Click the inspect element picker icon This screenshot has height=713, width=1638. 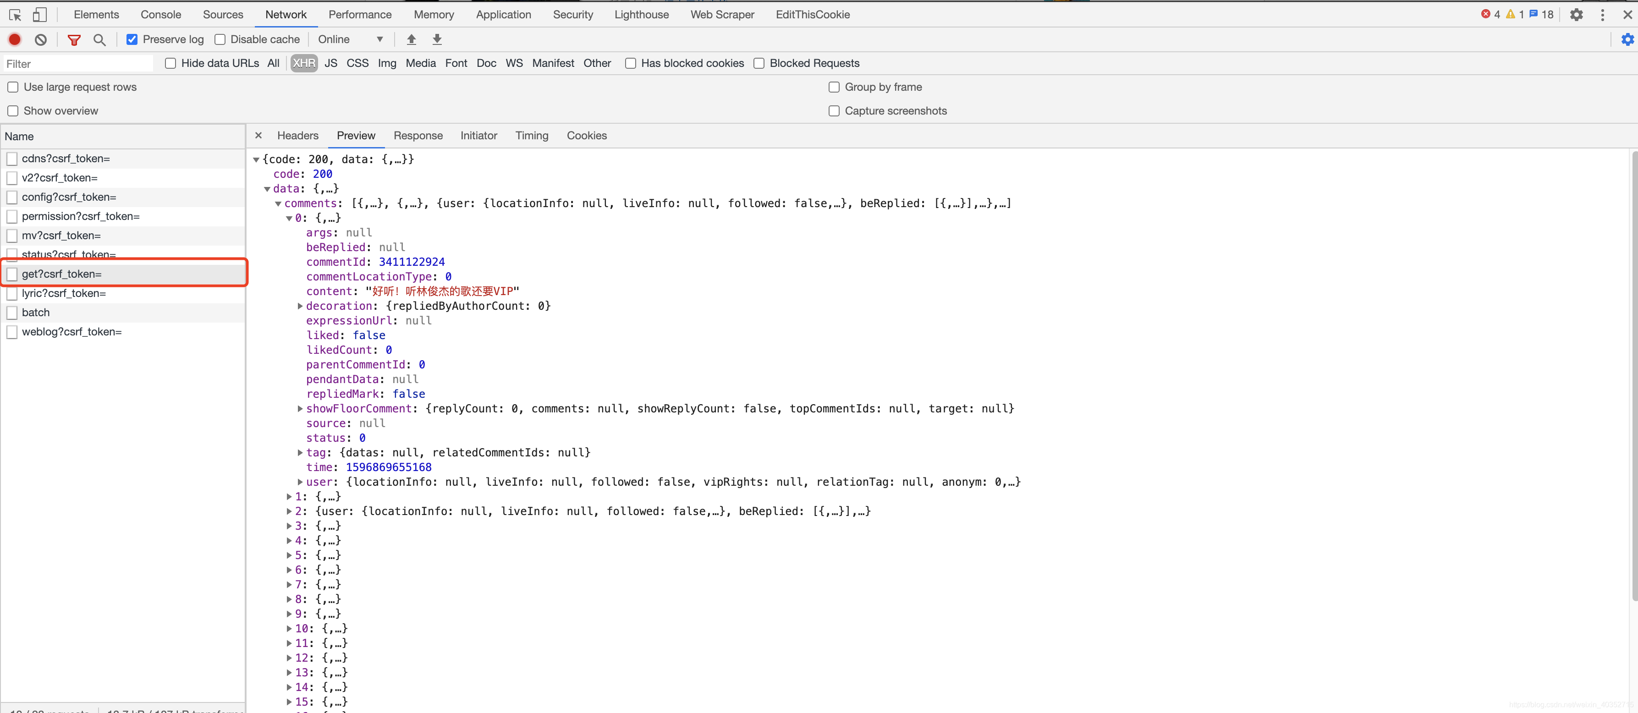(15, 15)
